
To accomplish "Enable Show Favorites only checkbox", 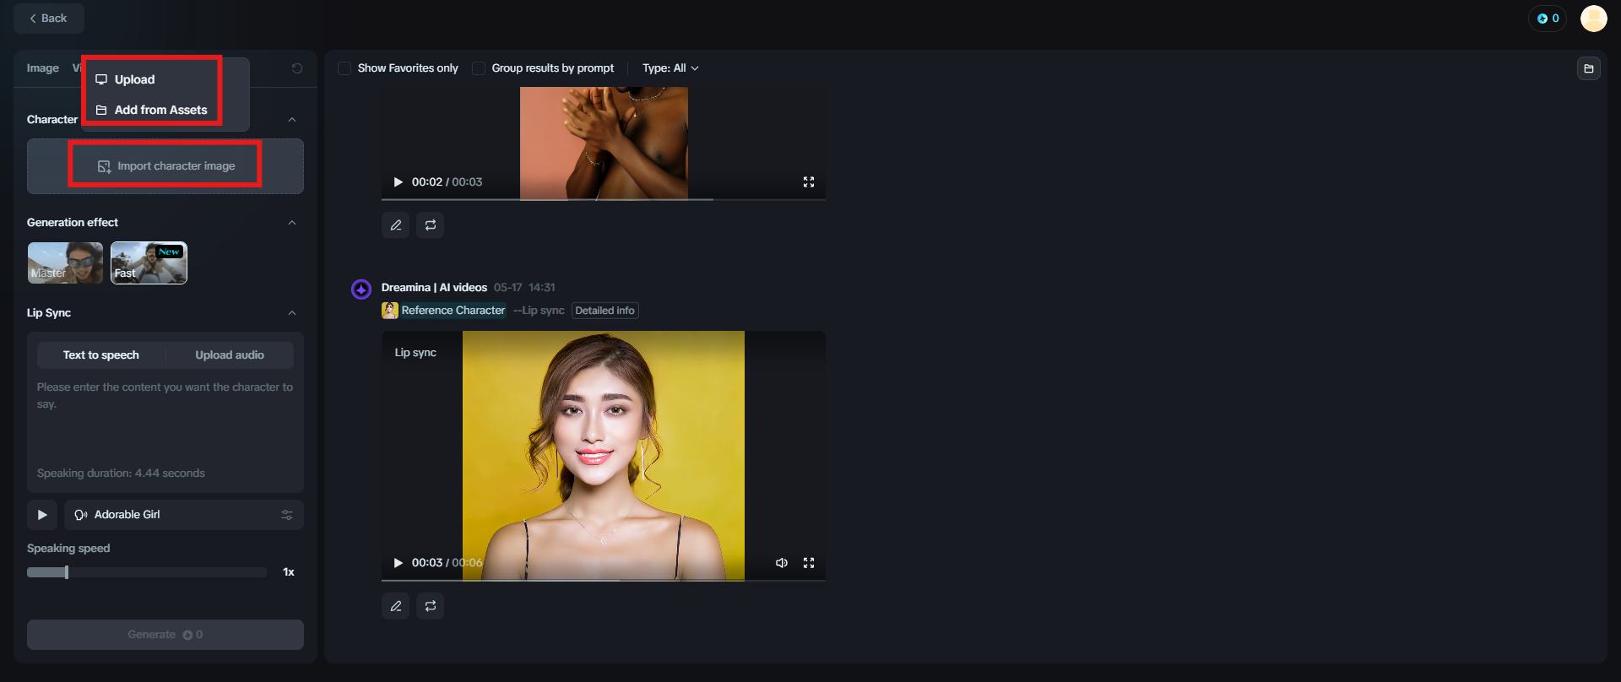I will coord(344,68).
